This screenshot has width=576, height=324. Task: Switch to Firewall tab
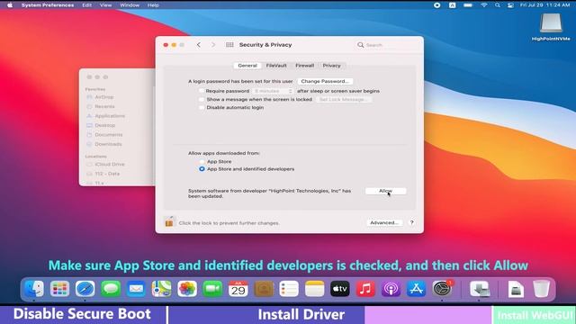coord(304,66)
